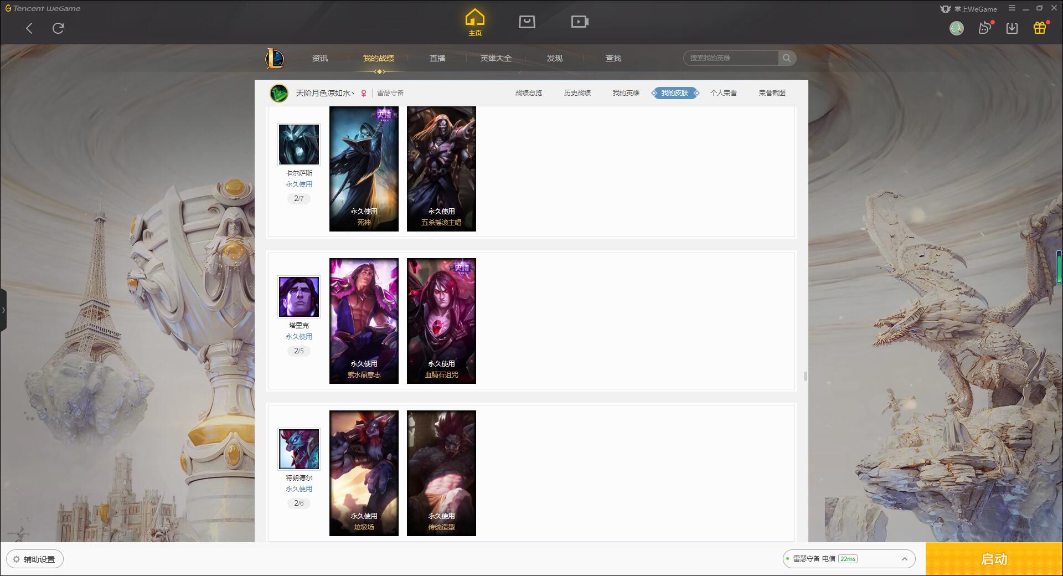1063x576 pixels.
Task: Click the 2/5 skin count badge
Action: (x=299, y=351)
